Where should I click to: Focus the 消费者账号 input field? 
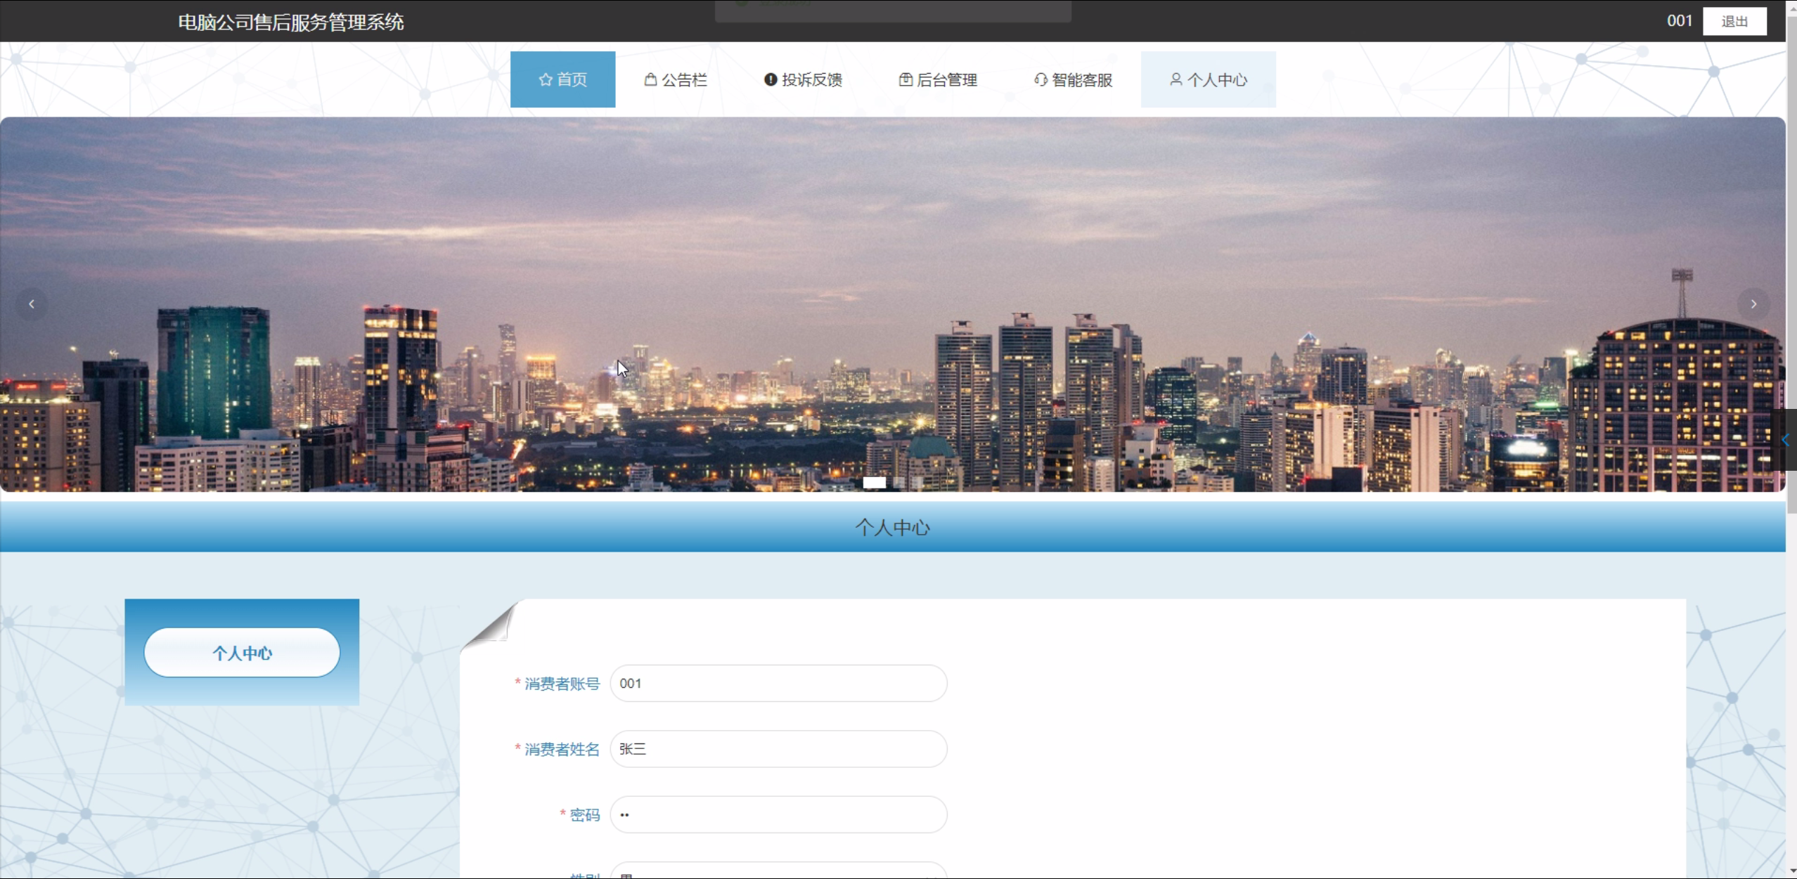778,683
